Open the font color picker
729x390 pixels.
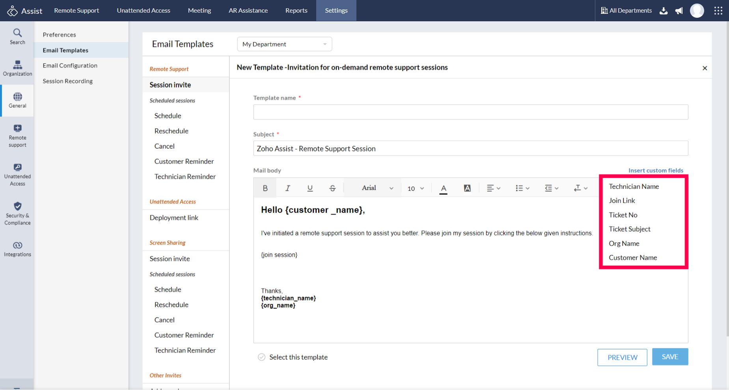444,189
